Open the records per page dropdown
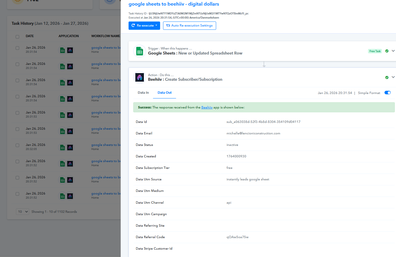The height and width of the screenshot is (257, 396). [x=22, y=212]
